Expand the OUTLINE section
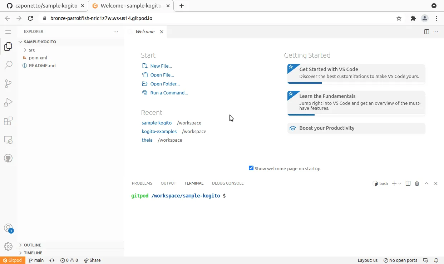Image resolution: width=444 pixels, height=264 pixels. (x=33, y=245)
